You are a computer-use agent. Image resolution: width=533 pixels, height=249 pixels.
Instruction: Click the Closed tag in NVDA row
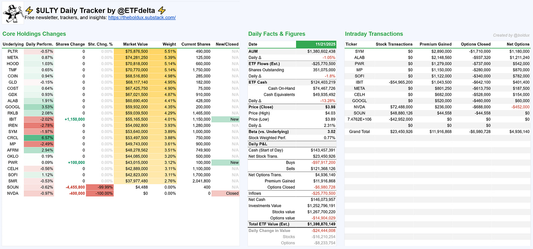(225, 194)
